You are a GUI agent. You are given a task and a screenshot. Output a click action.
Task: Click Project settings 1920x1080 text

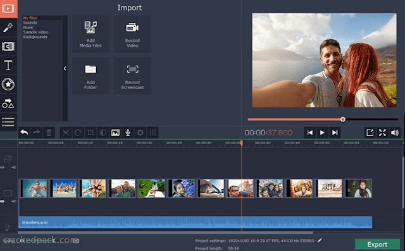tap(271, 241)
